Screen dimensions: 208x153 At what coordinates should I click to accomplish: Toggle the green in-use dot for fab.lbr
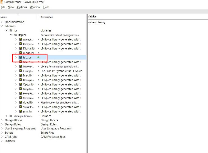[38, 57]
